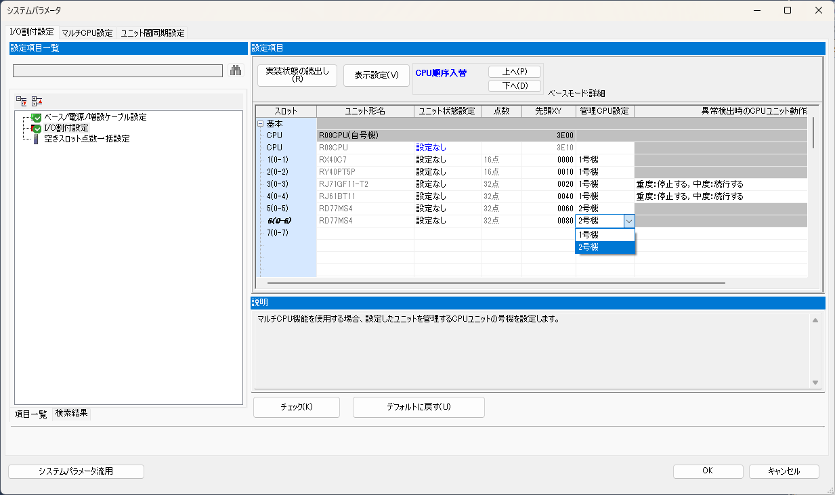Viewport: 835px width, 495px height.
Task: Click the gray icon beside 空きスロット点数一括設定
Action: click(35, 140)
